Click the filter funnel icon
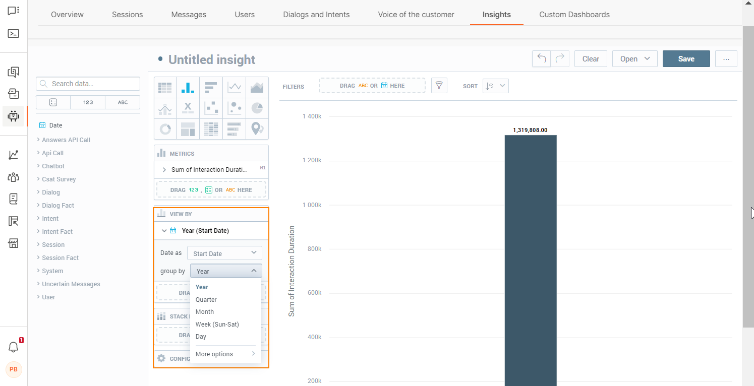This screenshot has width=754, height=386. [x=439, y=86]
